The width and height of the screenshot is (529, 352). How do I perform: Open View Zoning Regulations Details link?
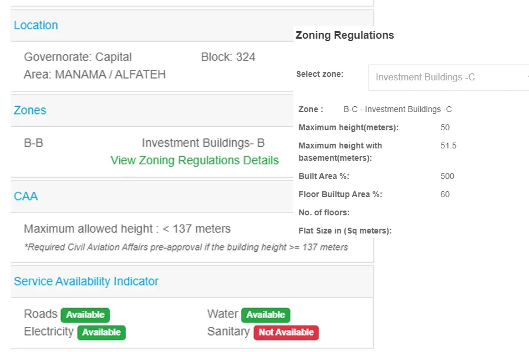click(x=195, y=160)
